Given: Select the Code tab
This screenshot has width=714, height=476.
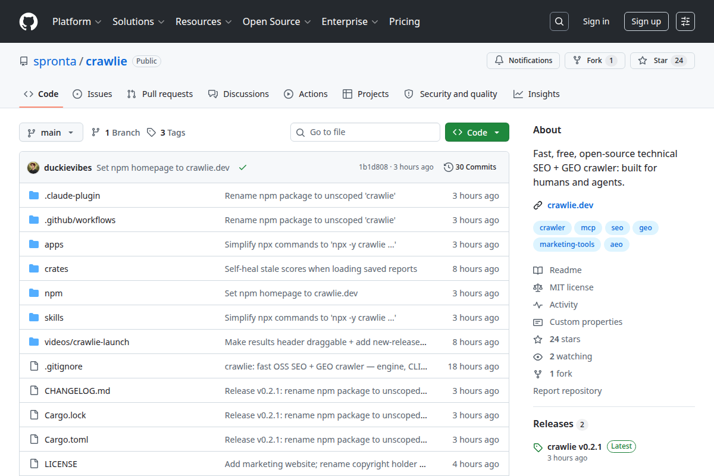Looking at the screenshot, I should pyautogui.click(x=41, y=94).
